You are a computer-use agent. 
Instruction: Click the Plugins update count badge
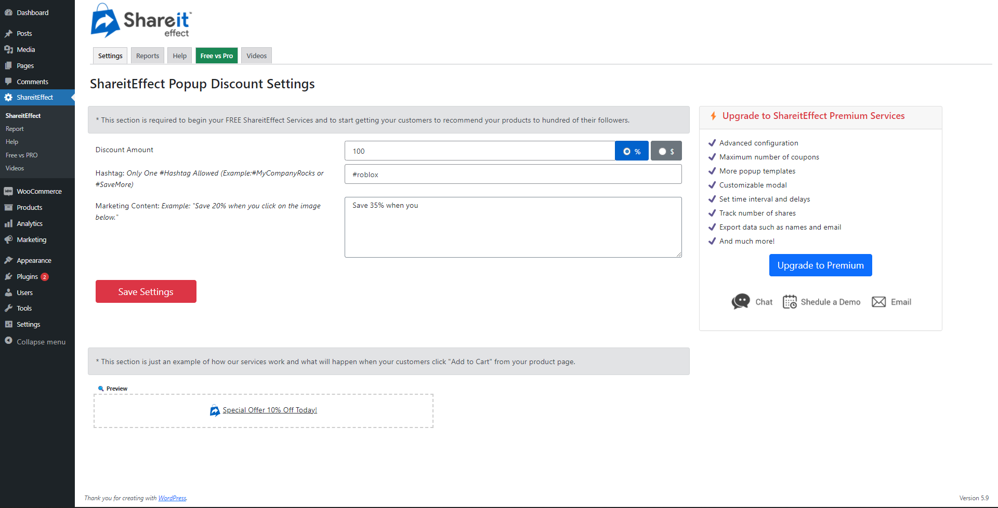click(x=45, y=277)
